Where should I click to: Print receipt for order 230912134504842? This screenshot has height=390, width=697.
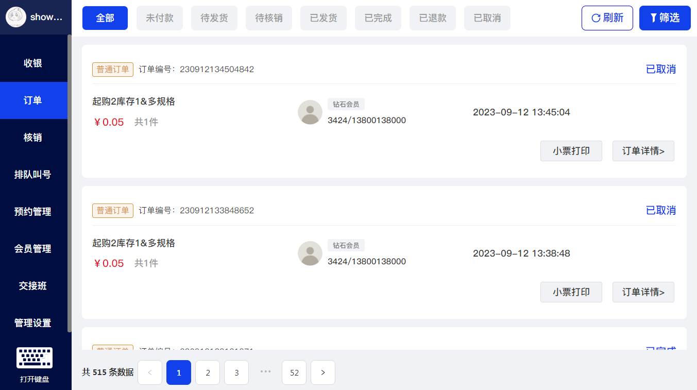pos(571,150)
